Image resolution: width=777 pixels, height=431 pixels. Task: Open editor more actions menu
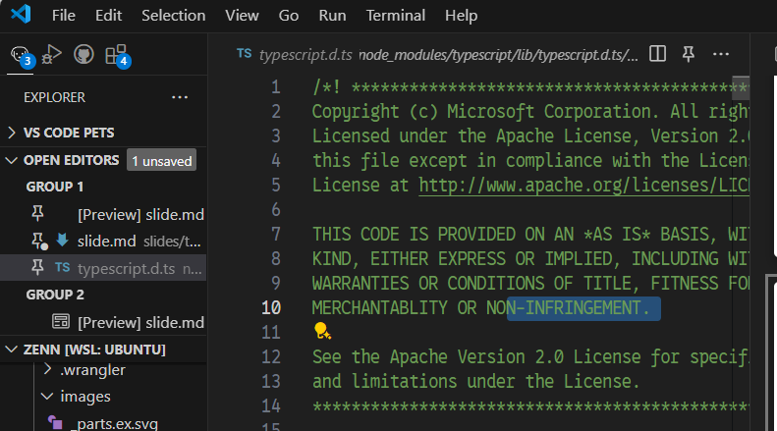(x=720, y=53)
